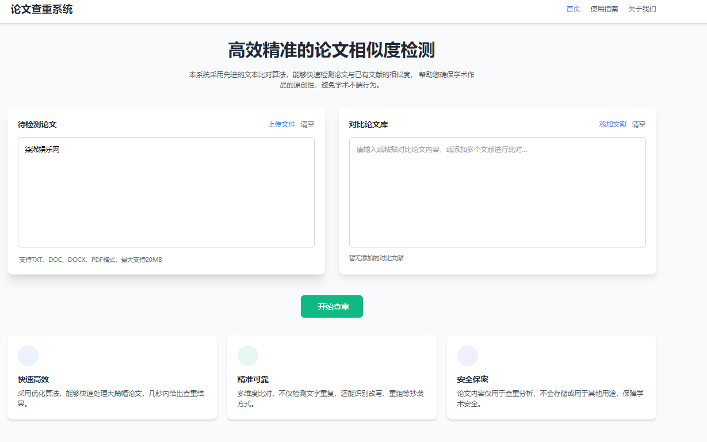
Task: Click 添加文献 in the comparison library
Action: [613, 124]
